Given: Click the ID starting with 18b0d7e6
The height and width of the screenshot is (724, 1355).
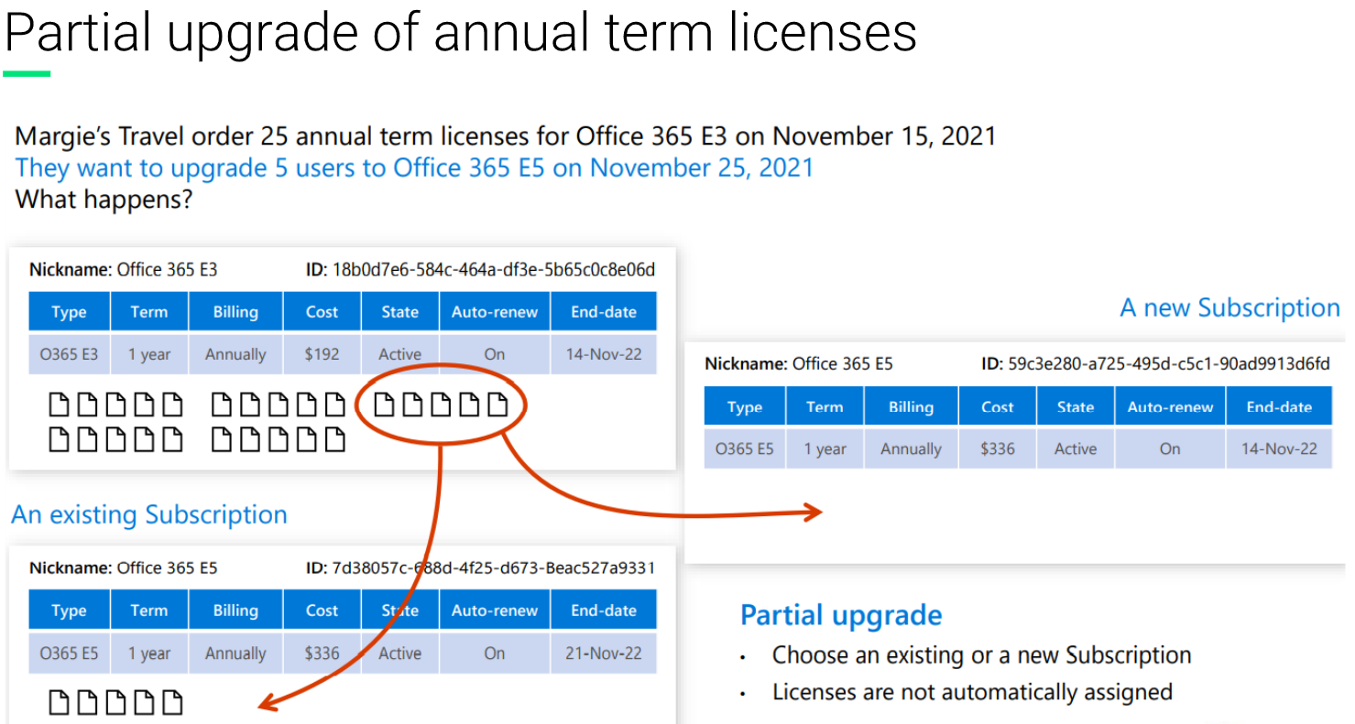Looking at the screenshot, I should (480, 270).
